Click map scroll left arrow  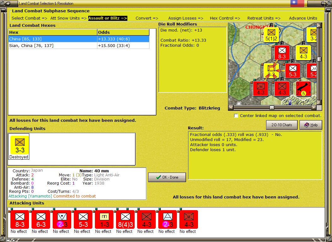click(x=231, y=108)
